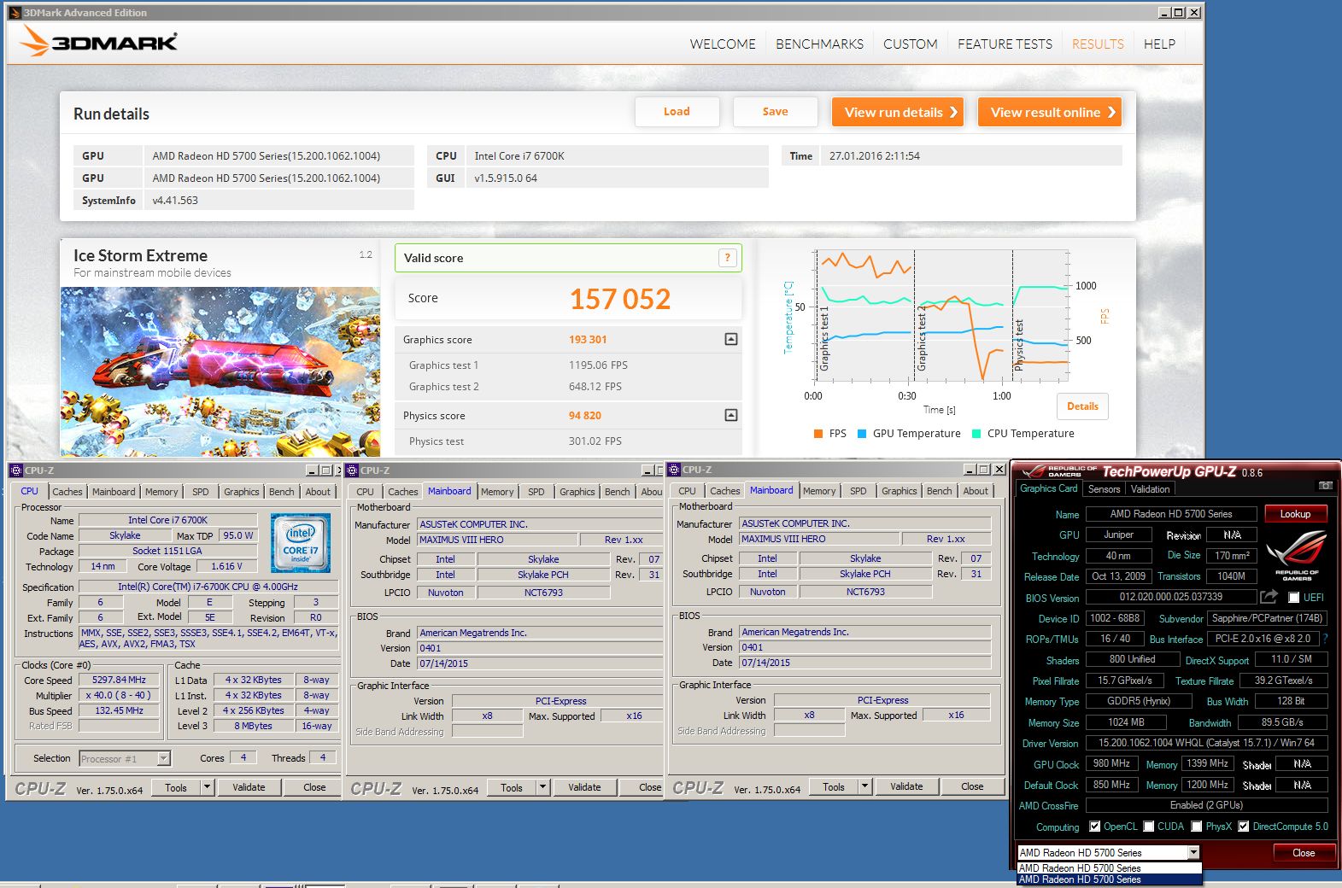Click the third CPU-Z window title icon

click(674, 470)
